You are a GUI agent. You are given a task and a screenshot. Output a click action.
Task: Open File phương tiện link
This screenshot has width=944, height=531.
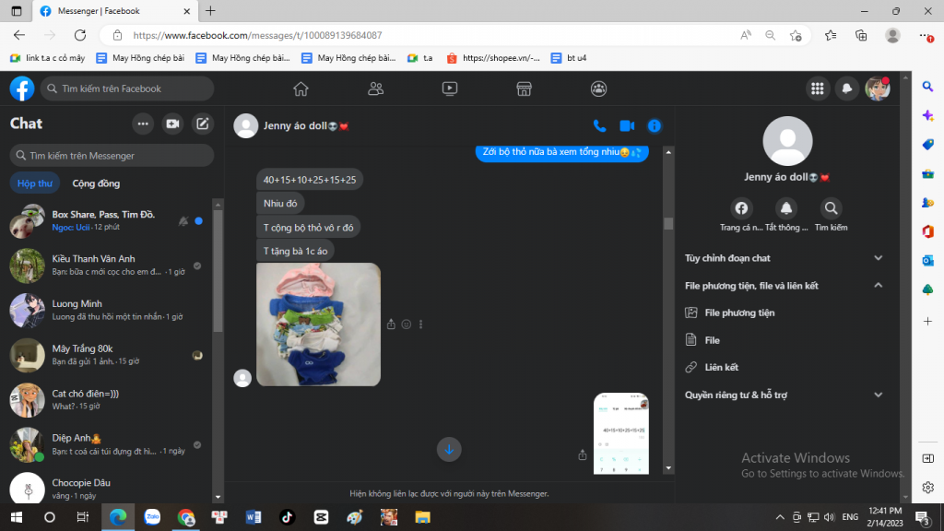click(x=739, y=313)
